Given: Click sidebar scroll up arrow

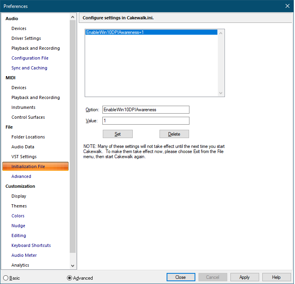Looking at the screenshot, I should [x=72, y=17].
